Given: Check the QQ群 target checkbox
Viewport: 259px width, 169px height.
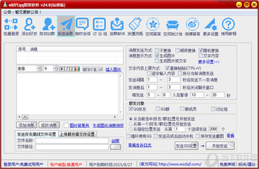Looking at the screenshot, I should (x=158, y=109).
